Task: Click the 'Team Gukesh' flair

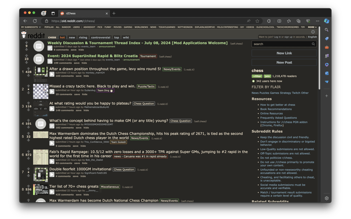Action: [118, 142]
